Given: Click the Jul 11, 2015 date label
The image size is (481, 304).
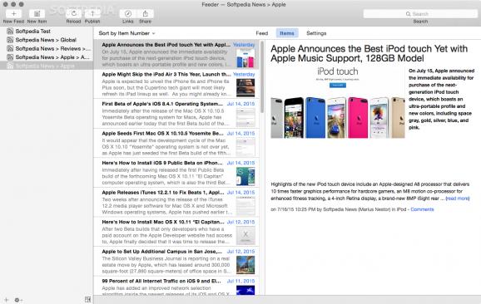Looking at the screenshot, I should [x=240, y=281].
